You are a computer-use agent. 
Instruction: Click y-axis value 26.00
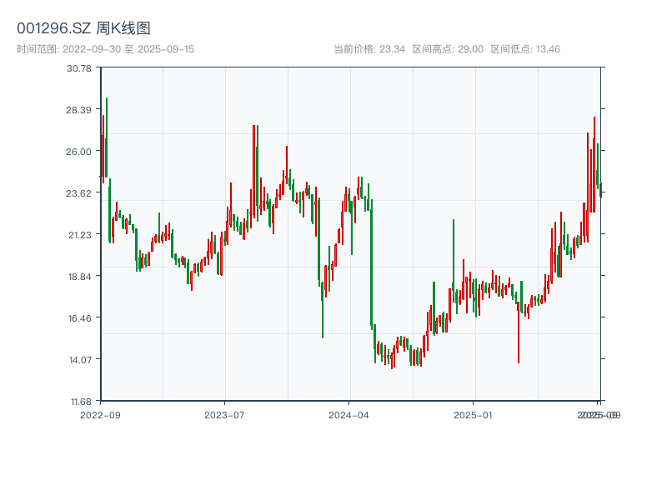tap(79, 152)
